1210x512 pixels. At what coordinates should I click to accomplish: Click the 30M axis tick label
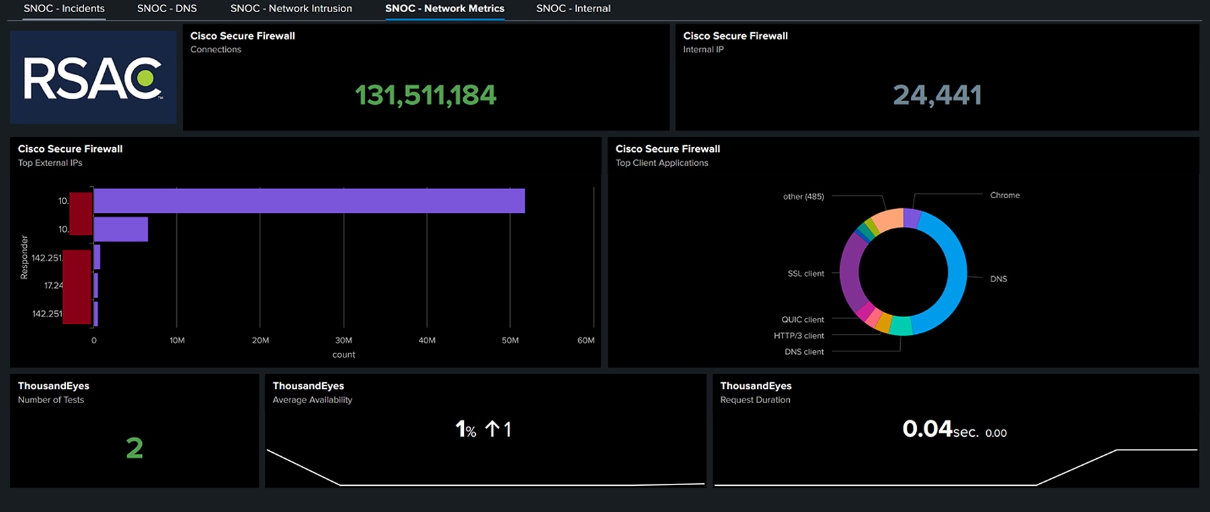tap(344, 341)
